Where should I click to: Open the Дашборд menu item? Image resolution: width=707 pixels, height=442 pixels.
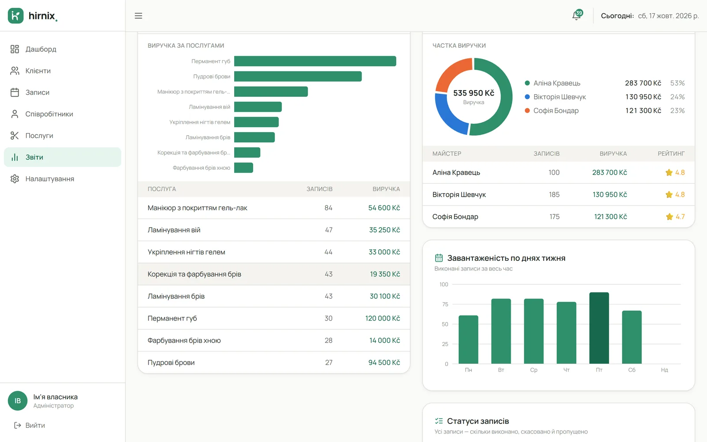(62, 49)
